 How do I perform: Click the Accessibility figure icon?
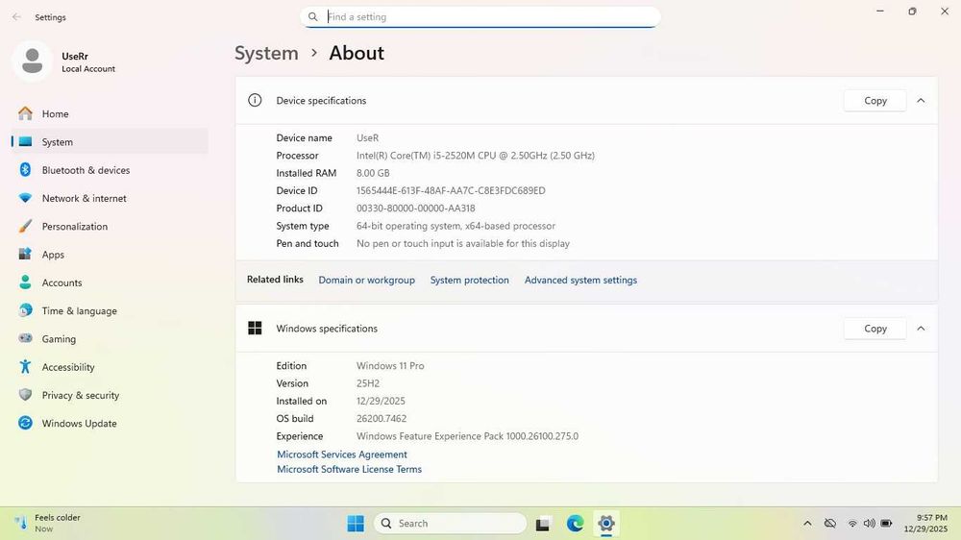[x=25, y=366]
